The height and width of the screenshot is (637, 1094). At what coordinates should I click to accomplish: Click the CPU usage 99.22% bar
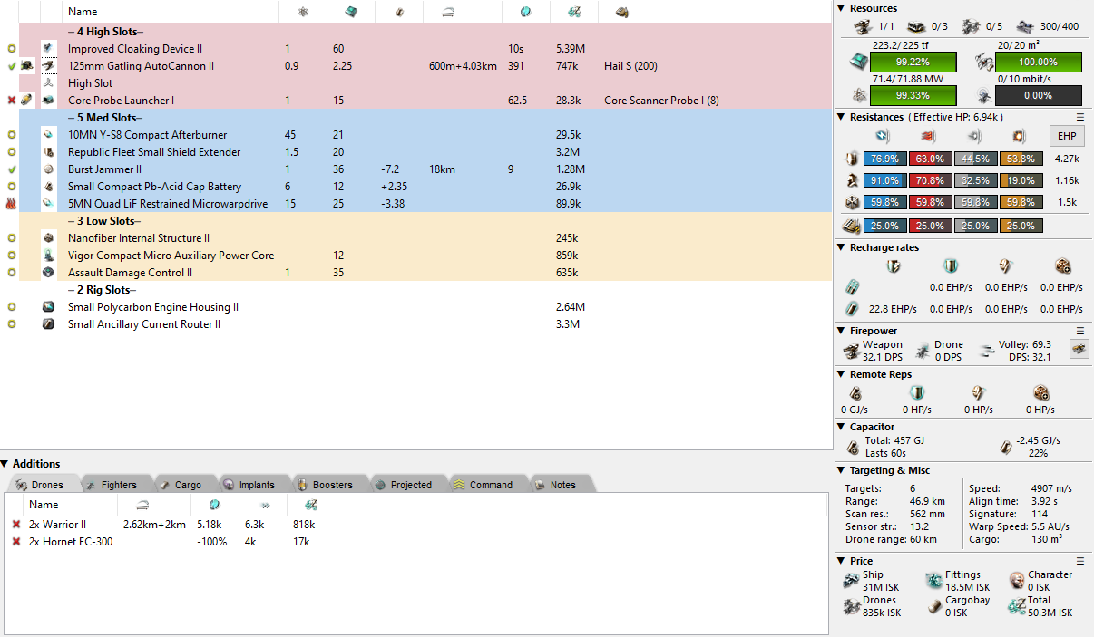click(x=913, y=63)
